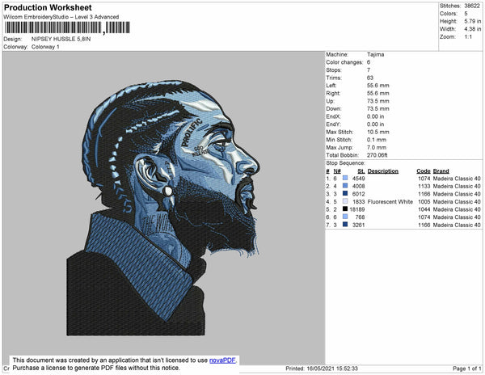Click the stitch count '4008'
Screen dimensions: 485x375
pyautogui.click(x=358, y=186)
